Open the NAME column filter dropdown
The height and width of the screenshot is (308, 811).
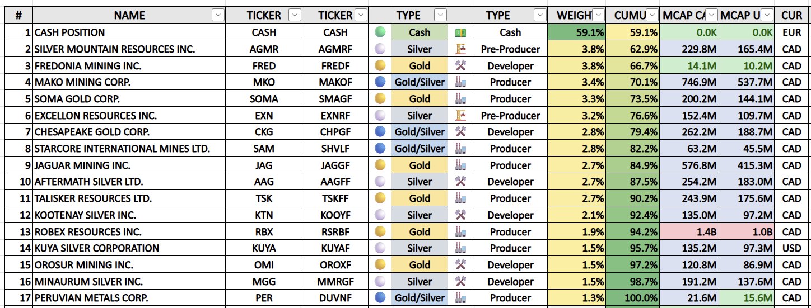tap(218, 16)
